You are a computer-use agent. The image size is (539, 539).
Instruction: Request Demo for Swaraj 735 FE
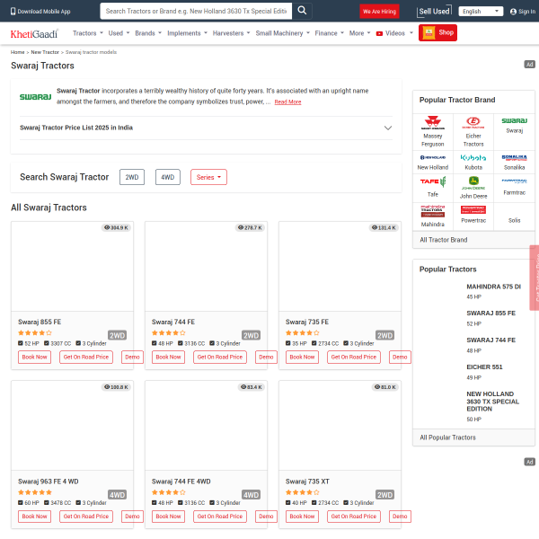tap(400, 358)
